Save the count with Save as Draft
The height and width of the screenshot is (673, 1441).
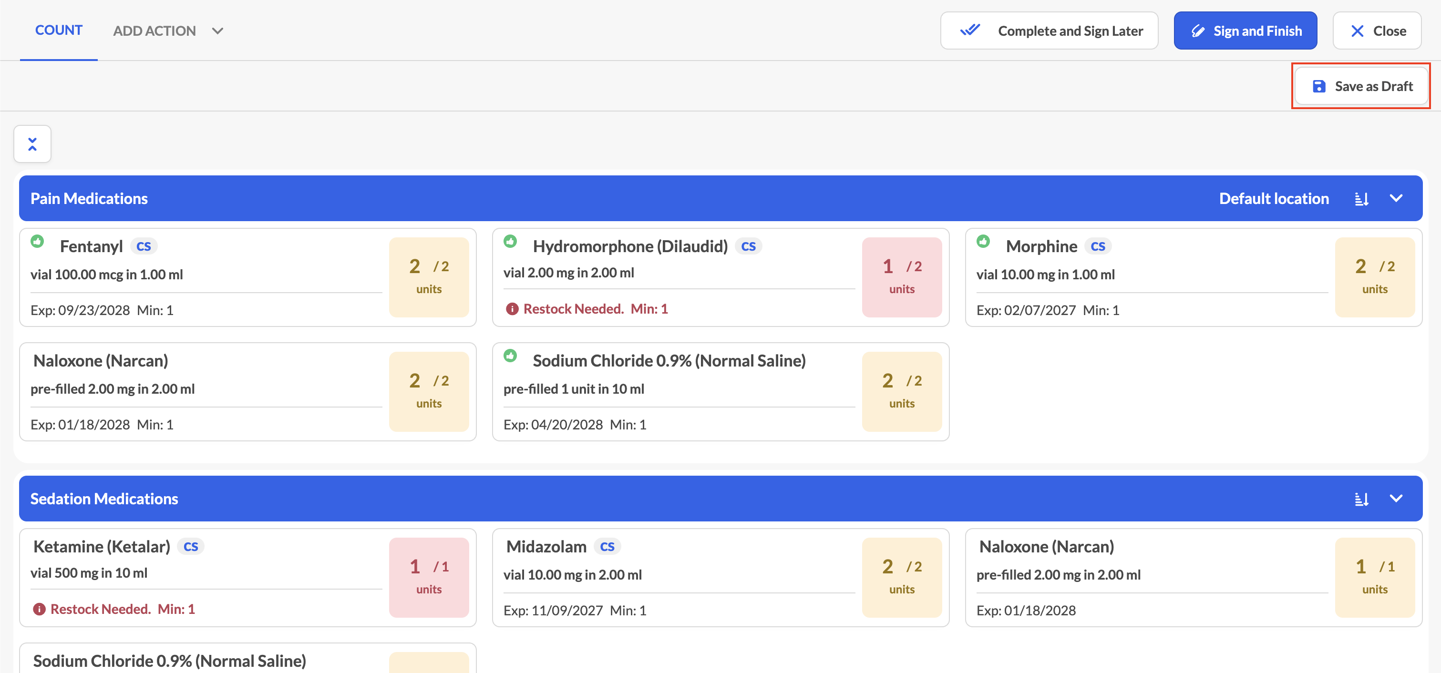pyautogui.click(x=1361, y=86)
